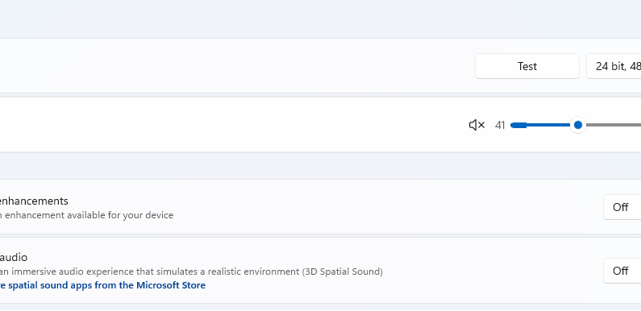Select the enhancements setting title
Viewport: 641px width, 311px height.
(x=34, y=201)
